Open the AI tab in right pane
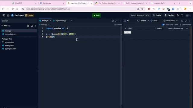This screenshot has width=193, height=108. point(127,21)
